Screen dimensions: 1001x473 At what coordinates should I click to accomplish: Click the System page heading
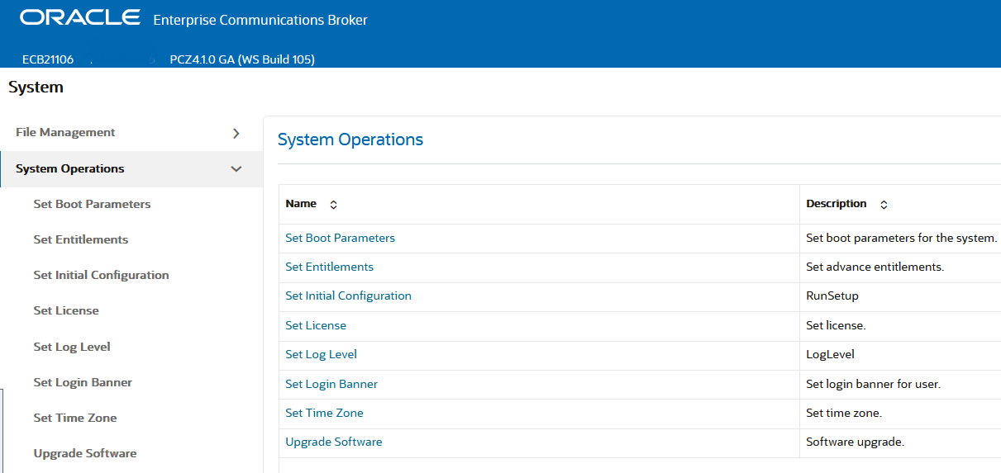[x=36, y=87]
